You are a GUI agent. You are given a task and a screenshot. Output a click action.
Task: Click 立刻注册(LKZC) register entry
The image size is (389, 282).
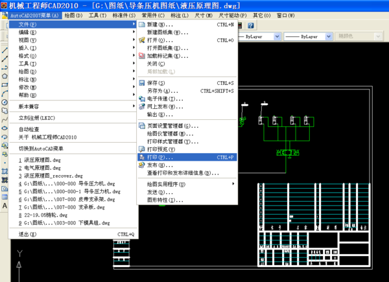(x=73, y=118)
